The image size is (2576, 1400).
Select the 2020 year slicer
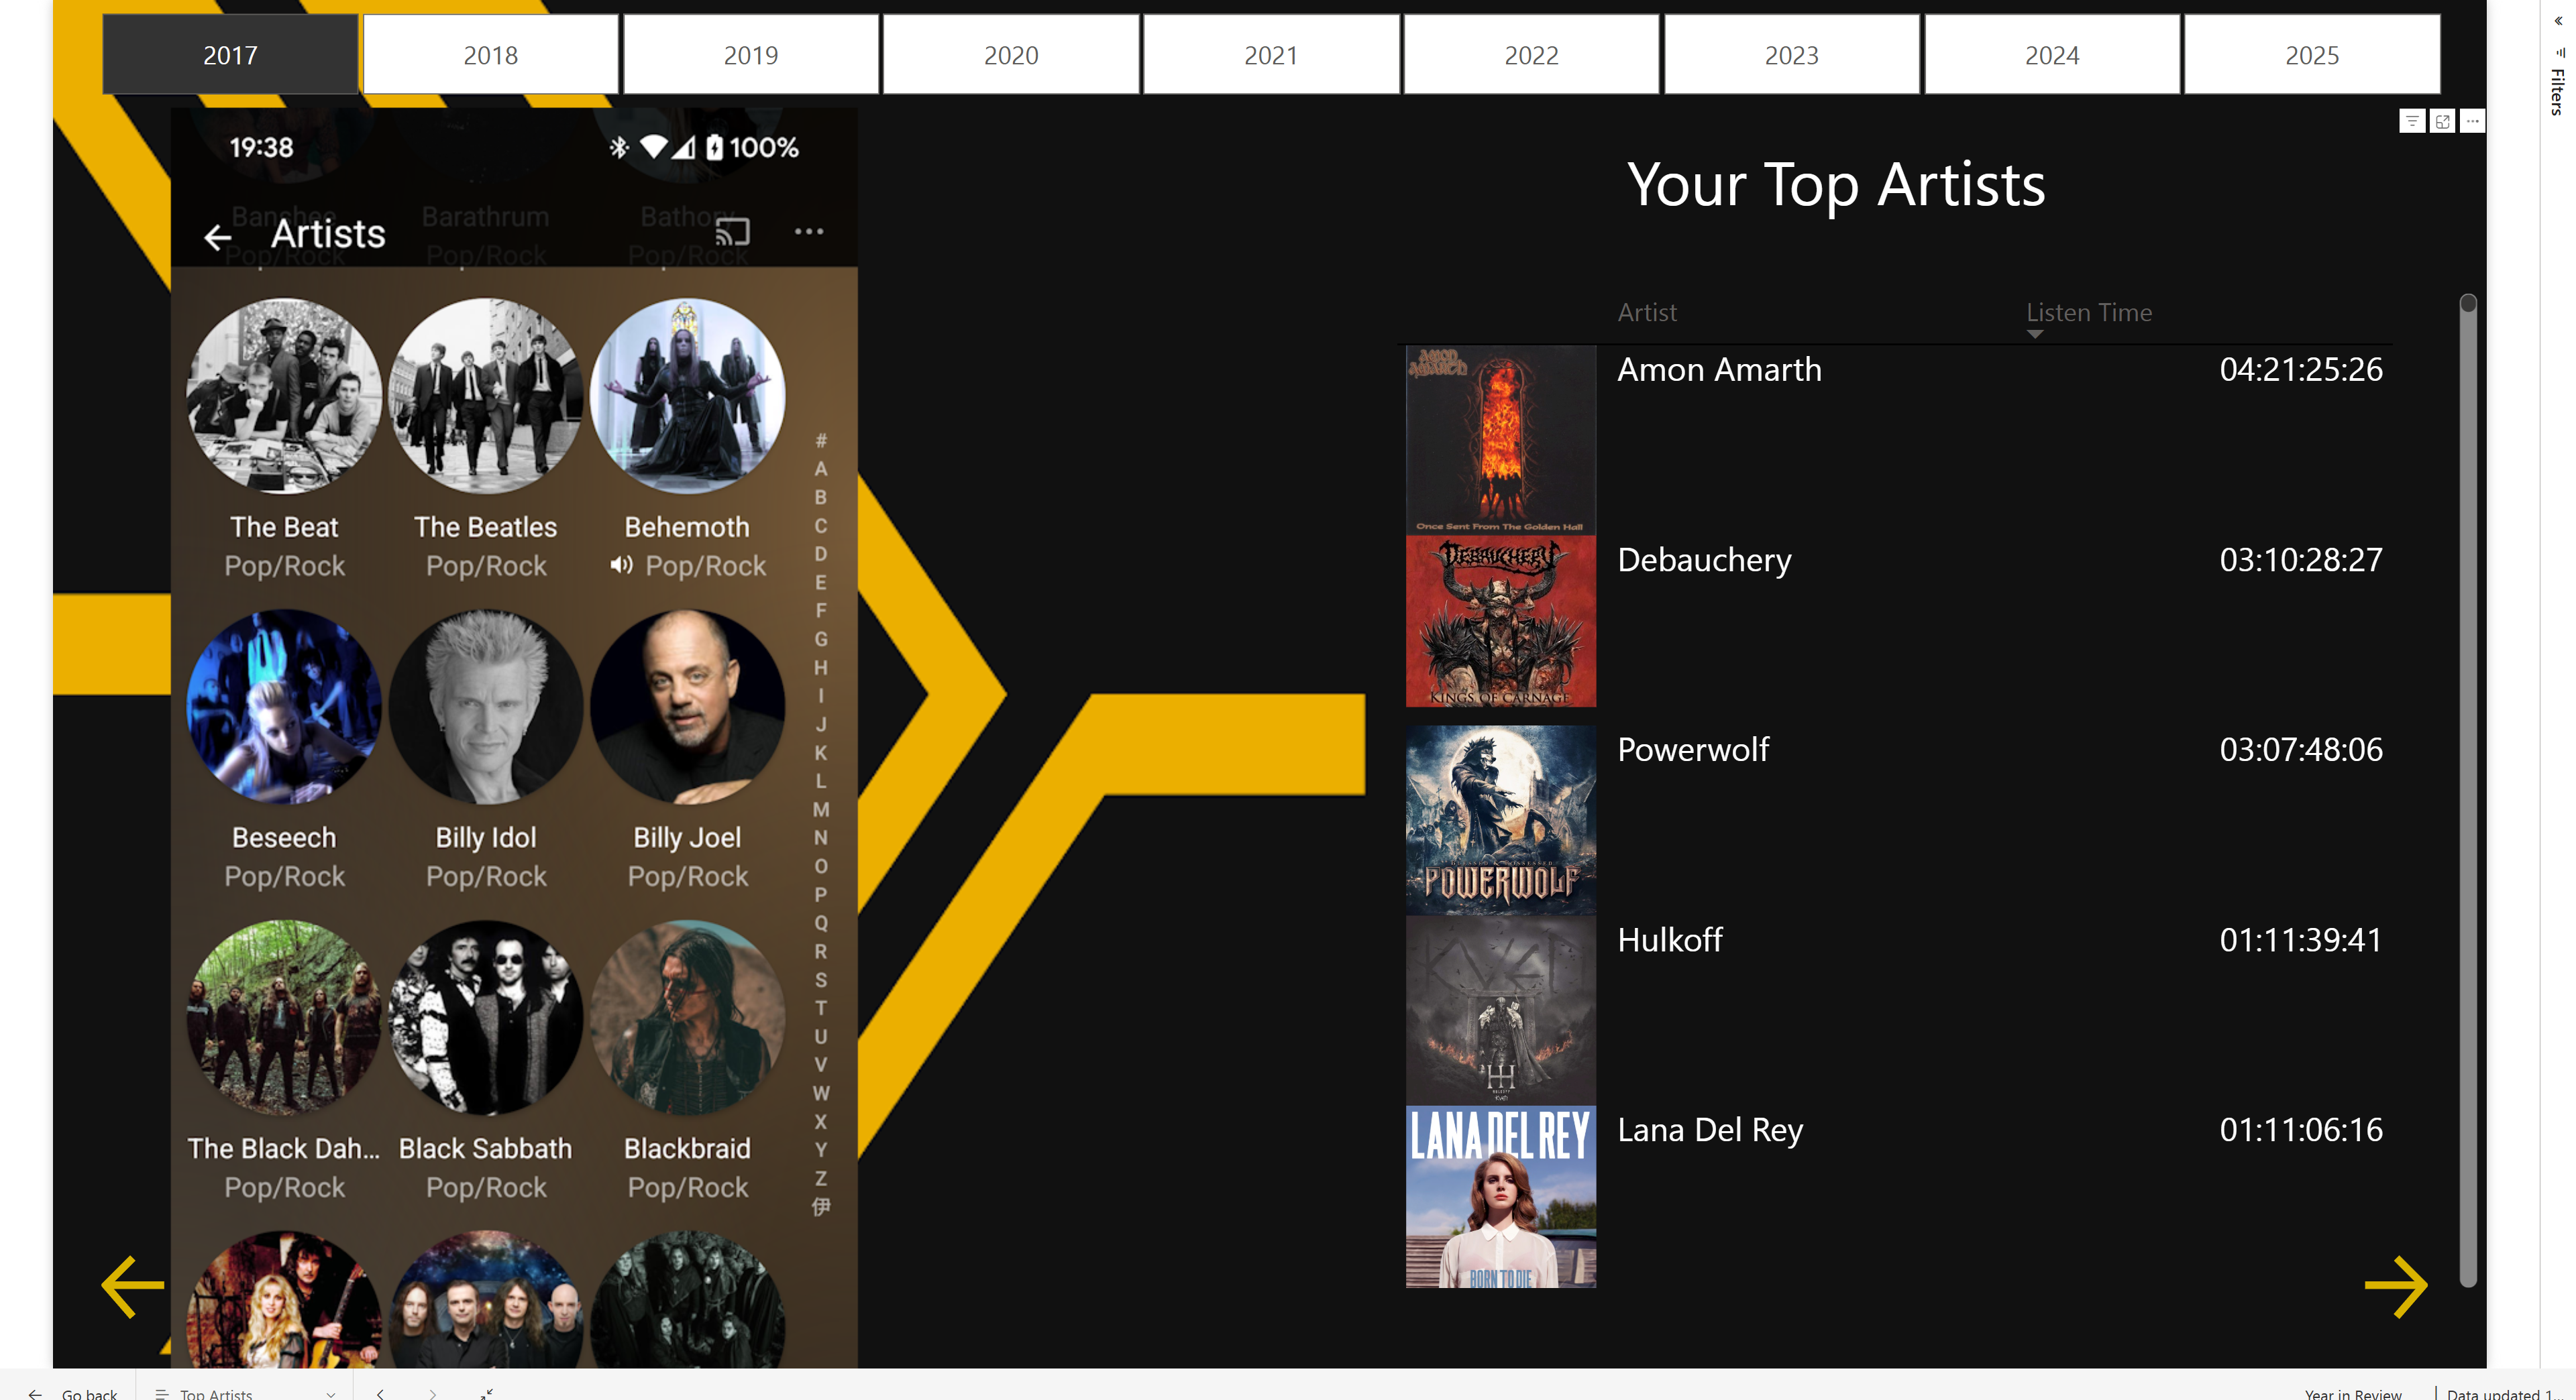click(x=1011, y=55)
